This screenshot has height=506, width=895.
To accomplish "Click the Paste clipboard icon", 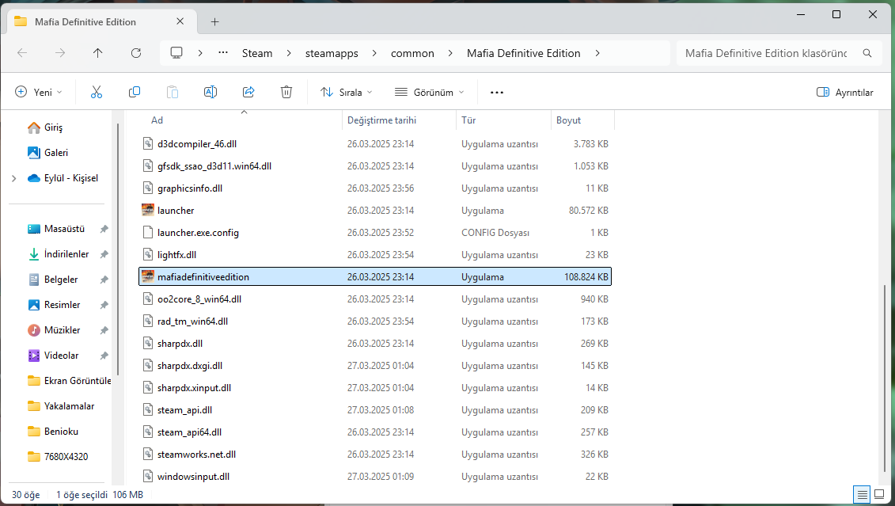I will coord(173,92).
